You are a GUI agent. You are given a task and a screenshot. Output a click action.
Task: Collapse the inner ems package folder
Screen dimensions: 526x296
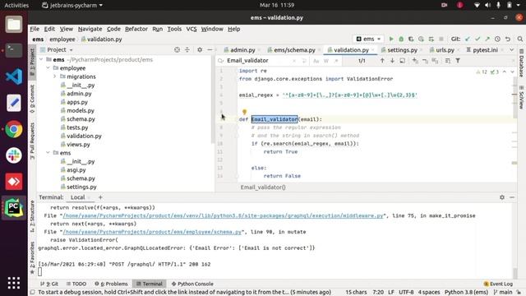pos(48,153)
